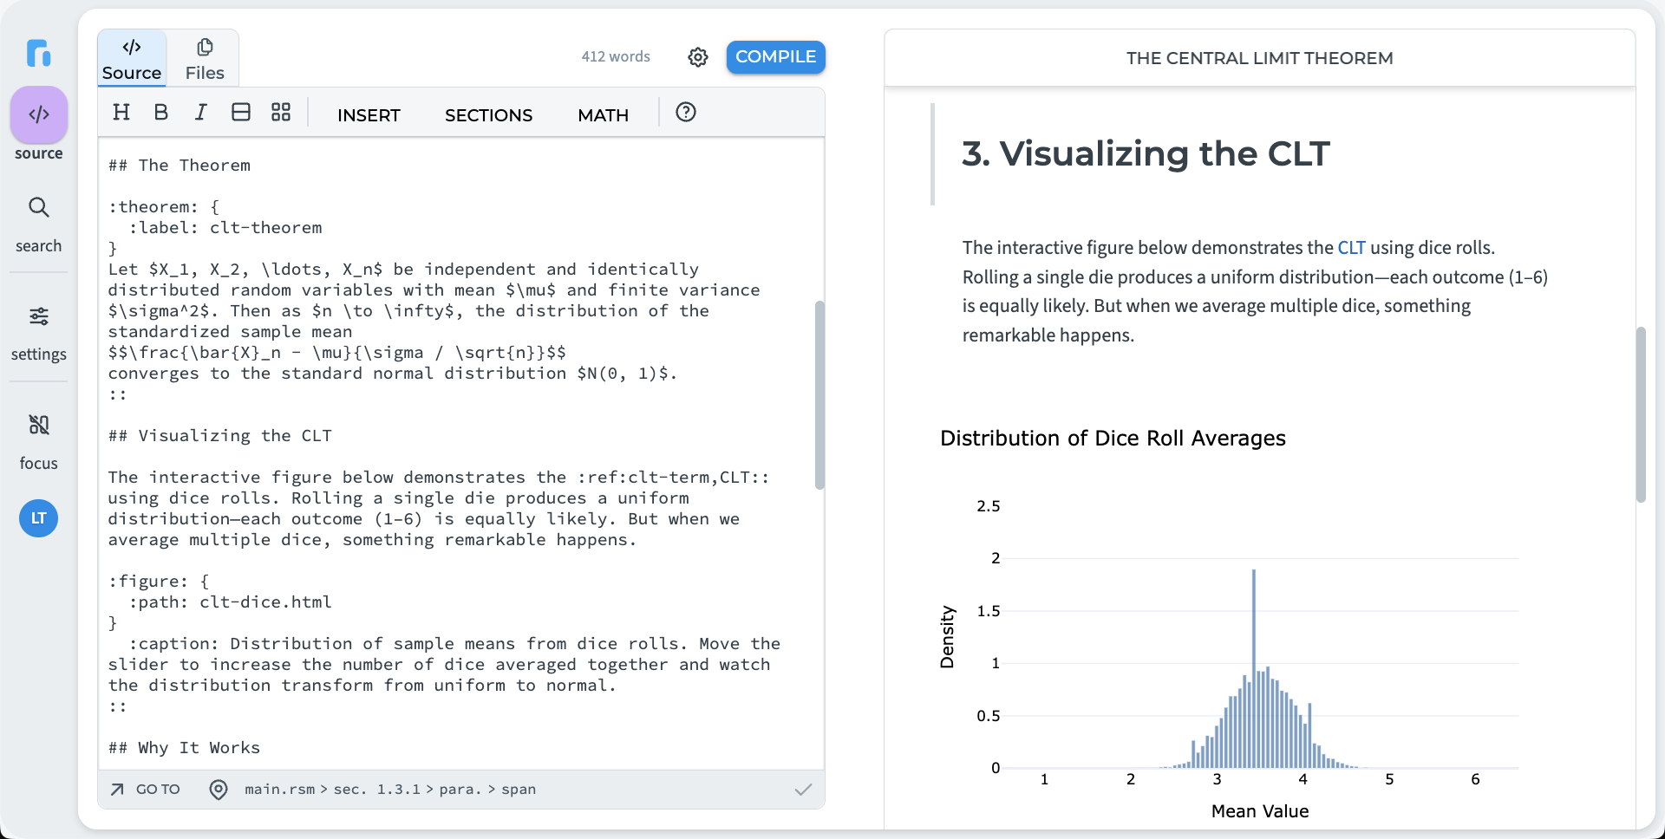Toggle bold formatting in the toolbar

click(x=160, y=113)
